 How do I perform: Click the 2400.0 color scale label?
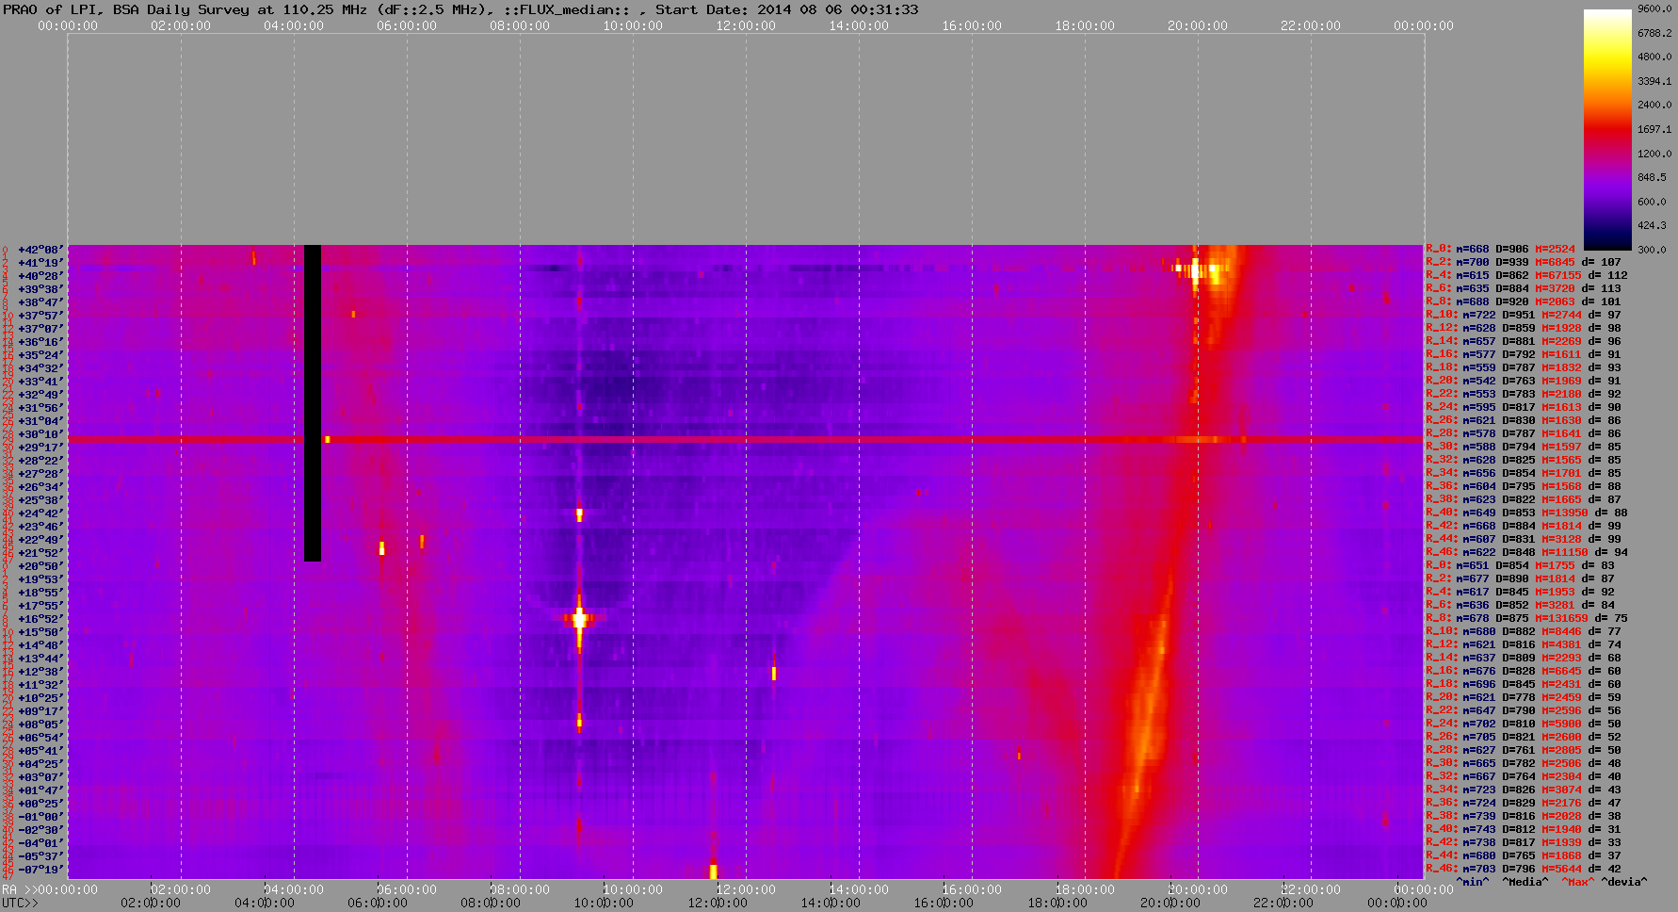(x=1654, y=105)
